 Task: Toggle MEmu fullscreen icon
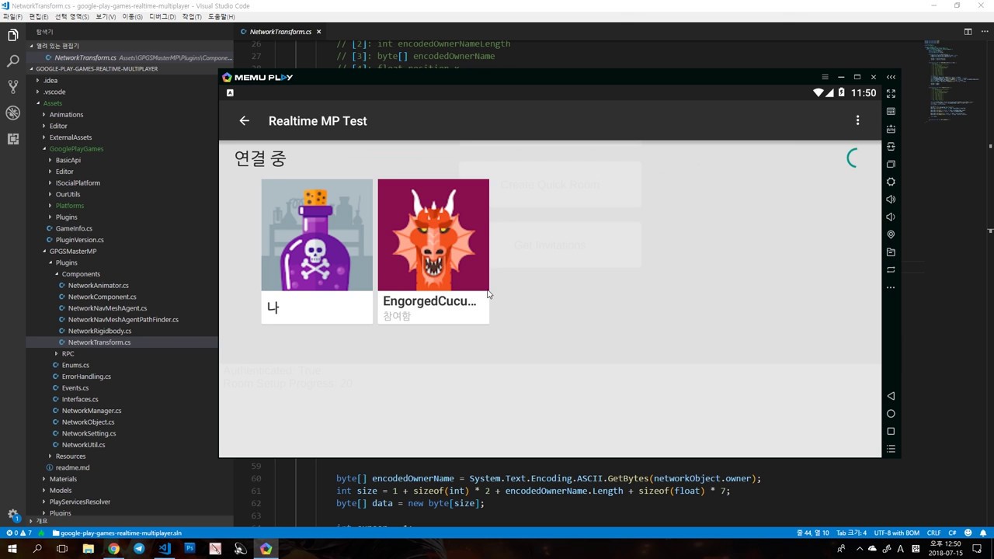(x=891, y=93)
